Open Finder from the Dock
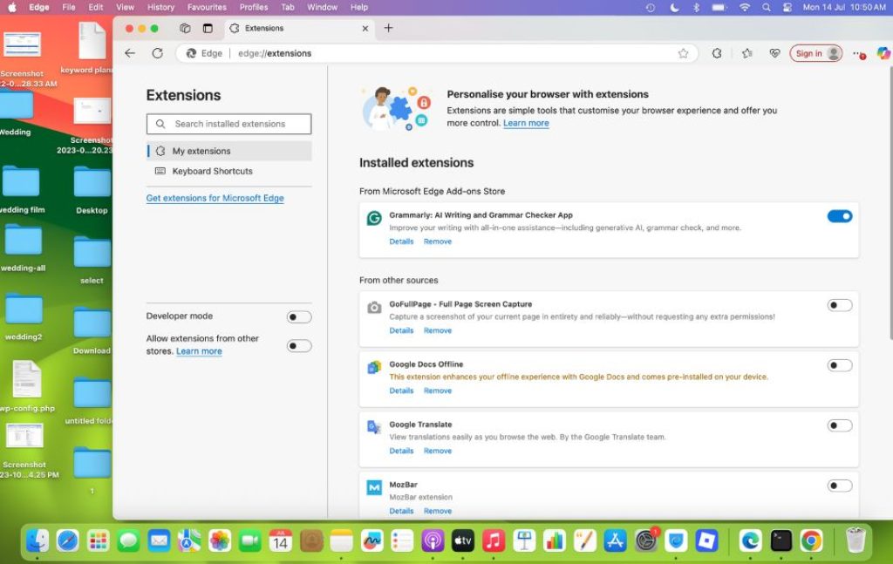Screen dimensions: 893x564 pyautogui.click(x=37, y=540)
